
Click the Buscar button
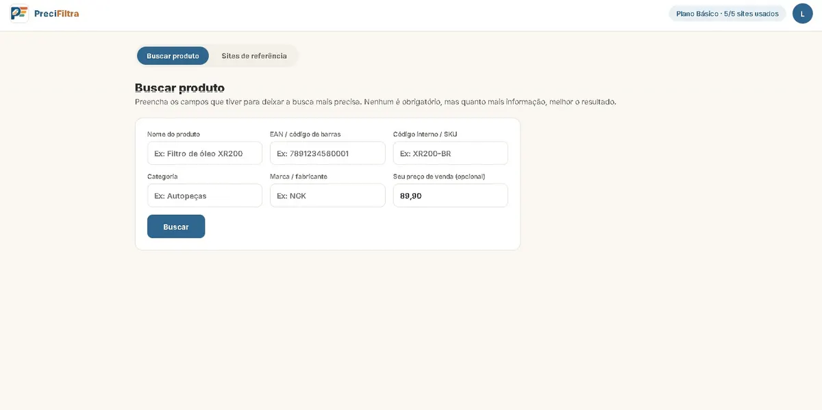pyautogui.click(x=176, y=227)
